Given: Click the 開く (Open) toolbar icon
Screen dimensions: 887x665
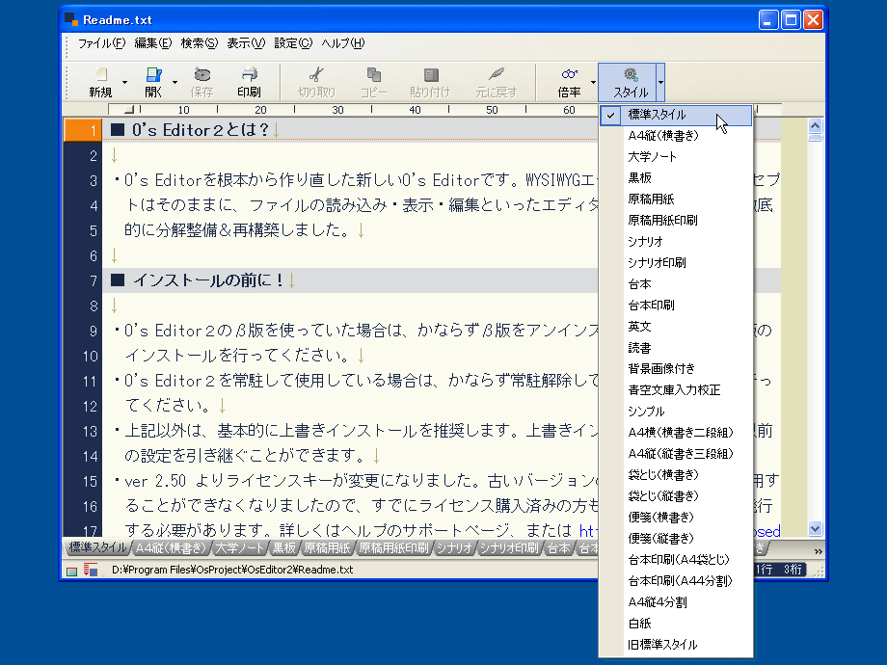Looking at the screenshot, I should (153, 74).
